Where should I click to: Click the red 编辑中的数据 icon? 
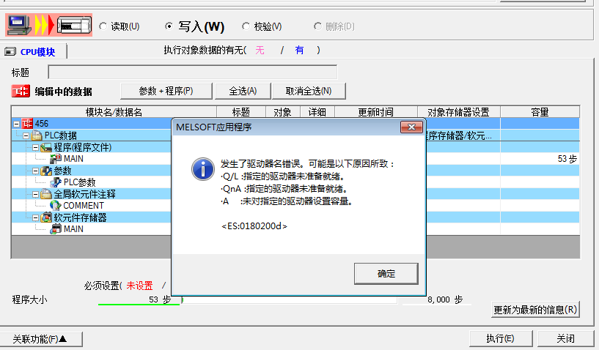point(21,92)
